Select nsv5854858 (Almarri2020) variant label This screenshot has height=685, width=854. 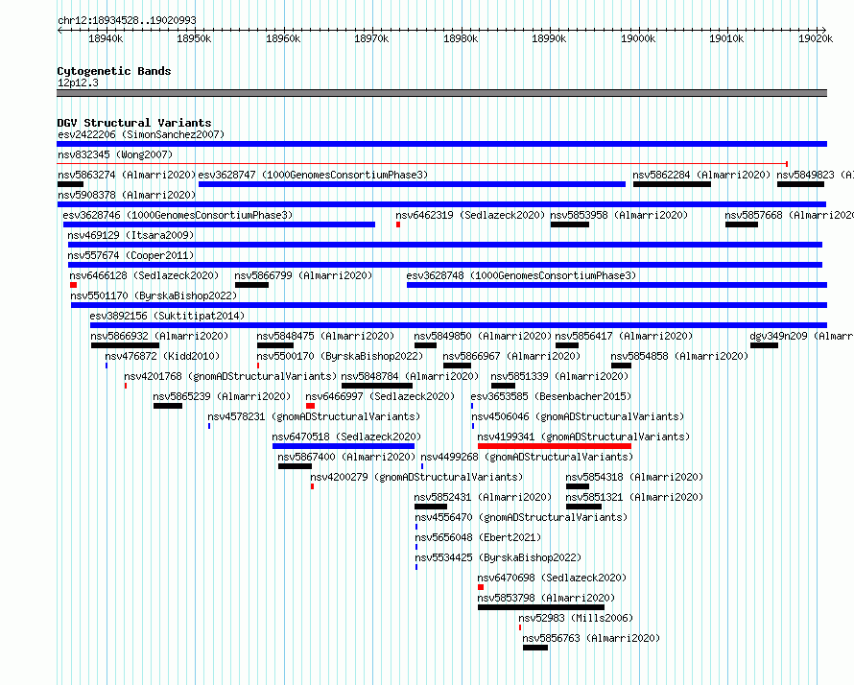click(x=679, y=356)
